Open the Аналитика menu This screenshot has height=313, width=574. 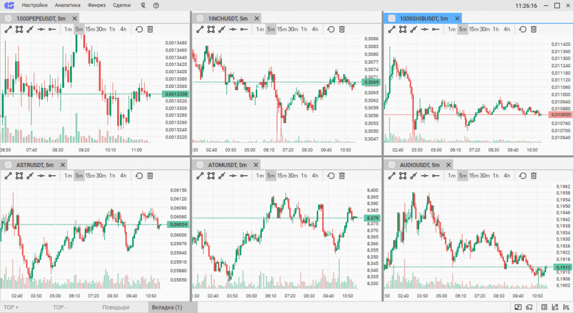67,6
